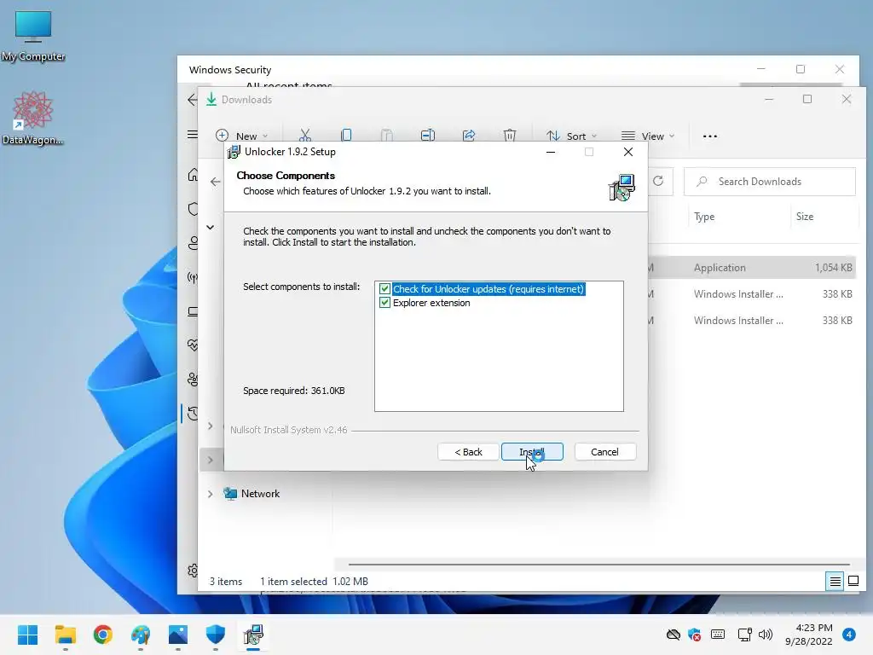Open Windows Security settings gear
This screenshot has height=655, width=873.
click(193, 571)
